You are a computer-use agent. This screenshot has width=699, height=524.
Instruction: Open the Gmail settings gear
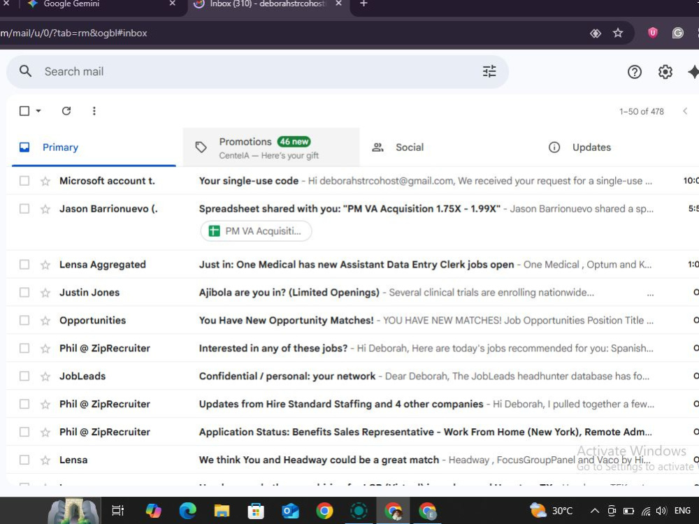click(665, 72)
